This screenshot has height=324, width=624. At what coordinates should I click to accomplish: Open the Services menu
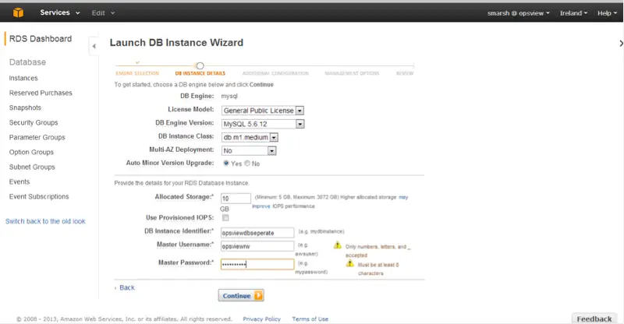pyautogui.click(x=60, y=12)
